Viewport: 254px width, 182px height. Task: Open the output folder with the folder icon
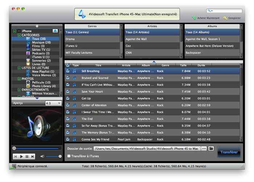pyautogui.click(x=211, y=149)
